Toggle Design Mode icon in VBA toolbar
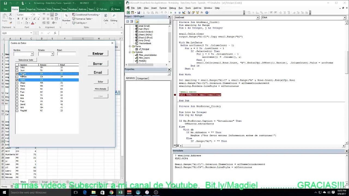349x196 pixels. pyautogui.click(x=184, y=13)
